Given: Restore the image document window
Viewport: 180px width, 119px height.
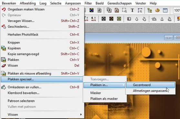Looking at the screenshot, I should click(177, 38).
